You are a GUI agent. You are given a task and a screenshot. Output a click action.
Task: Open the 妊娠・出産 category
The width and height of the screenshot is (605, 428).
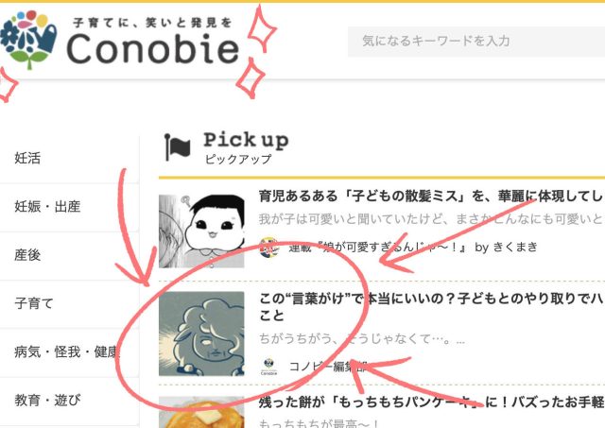tap(69, 207)
